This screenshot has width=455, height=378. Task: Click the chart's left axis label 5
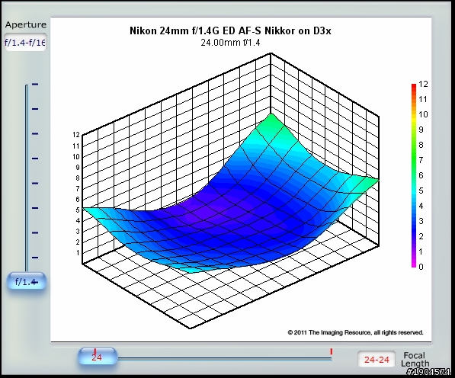click(78, 210)
